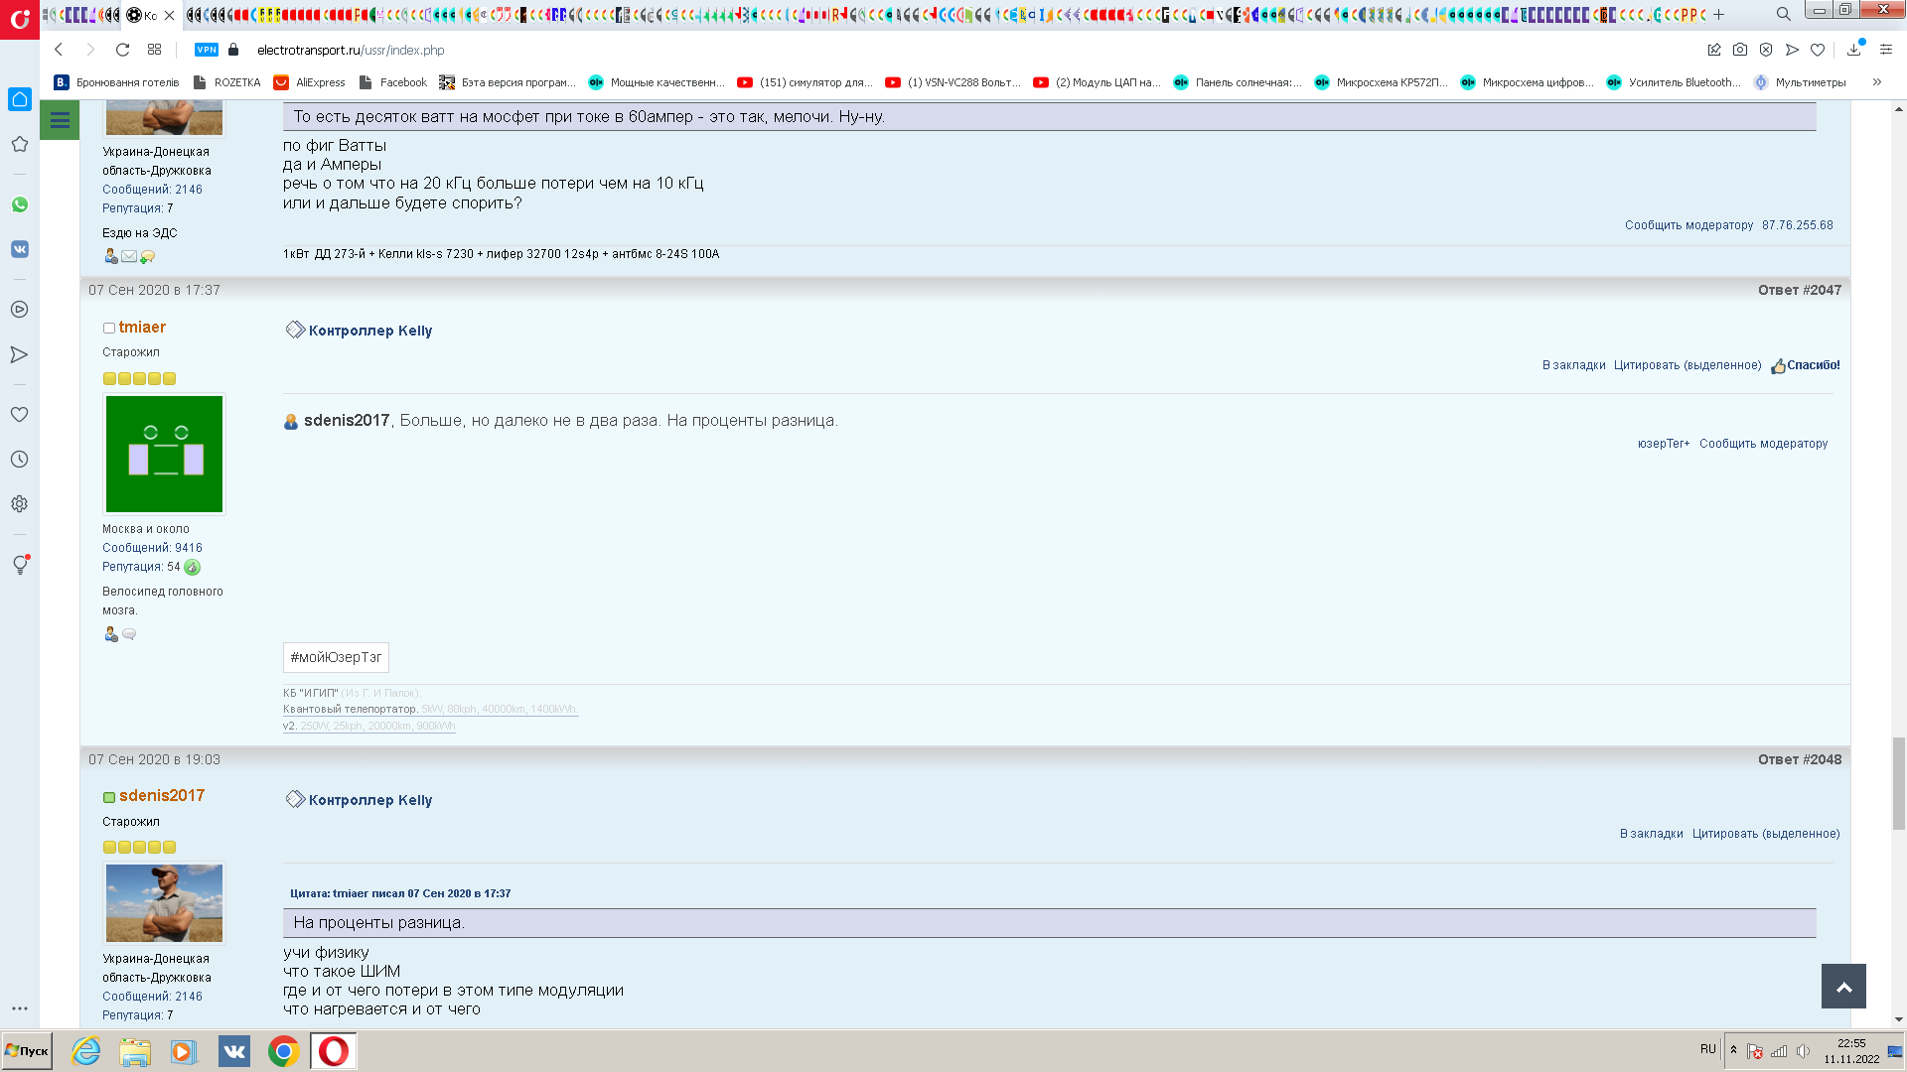Click scroll-to-top arrow button

(x=1843, y=987)
